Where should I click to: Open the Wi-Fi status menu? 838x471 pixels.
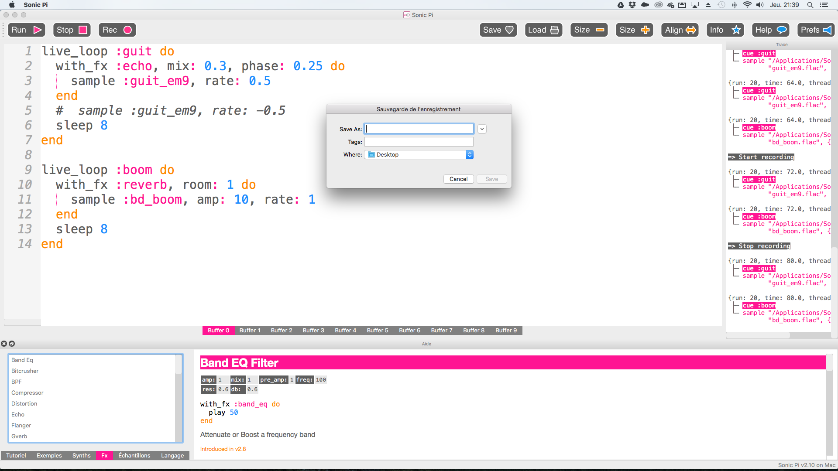coord(747,5)
